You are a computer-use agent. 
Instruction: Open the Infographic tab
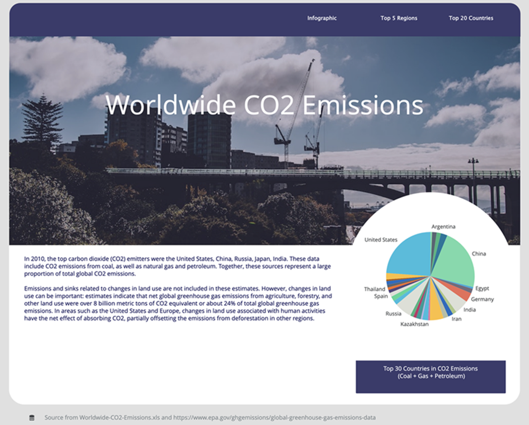[322, 18]
